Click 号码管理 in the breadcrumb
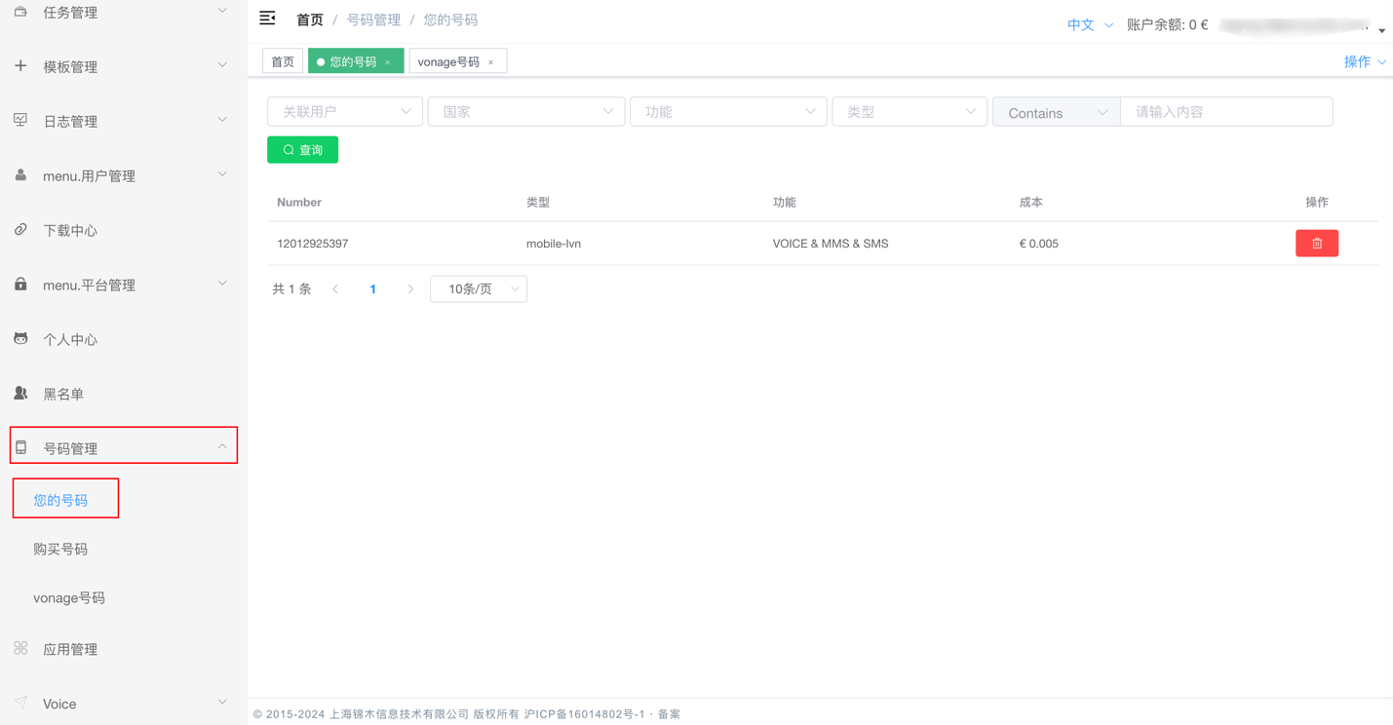 point(373,19)
